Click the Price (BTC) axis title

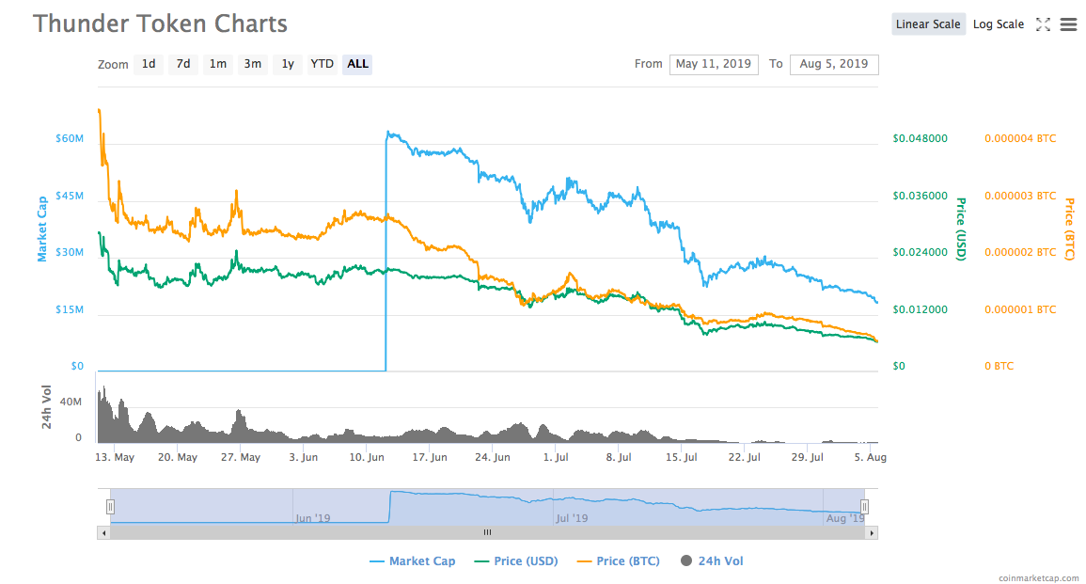tap(1069, 229)
